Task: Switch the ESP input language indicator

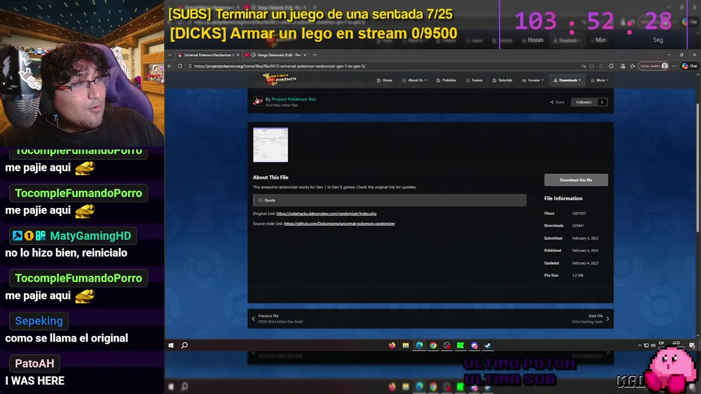Action: 662,344
